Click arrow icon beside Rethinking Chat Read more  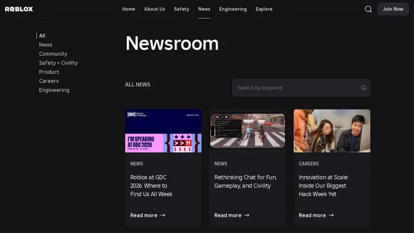[247, 216]
